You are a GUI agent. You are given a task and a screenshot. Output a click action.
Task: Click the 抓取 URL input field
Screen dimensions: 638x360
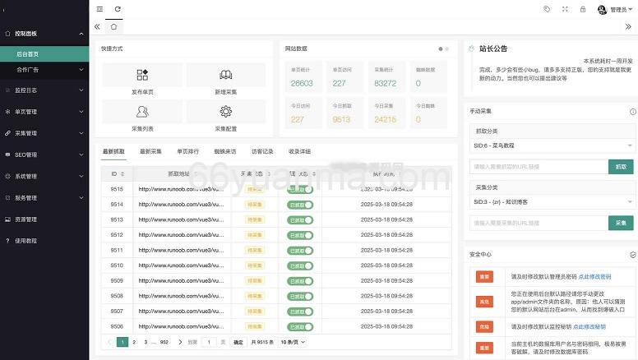tap(539, 167)
